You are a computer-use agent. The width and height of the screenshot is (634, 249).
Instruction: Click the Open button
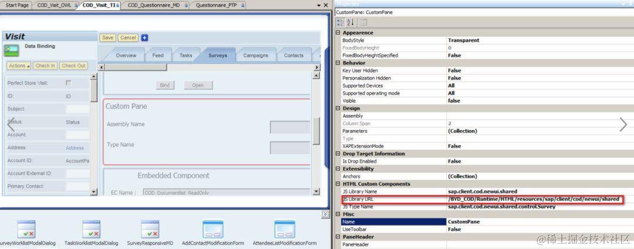[x=198, y=85]
